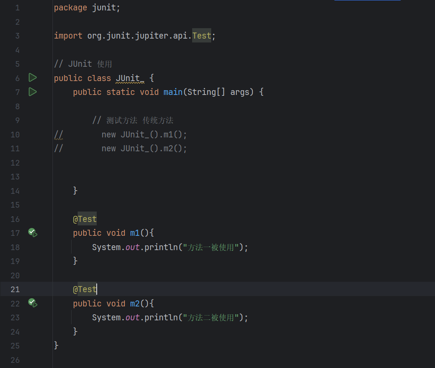The image size is (435, 368).
Task: Select line number 1 in gutter
Action: coord(17,8)
